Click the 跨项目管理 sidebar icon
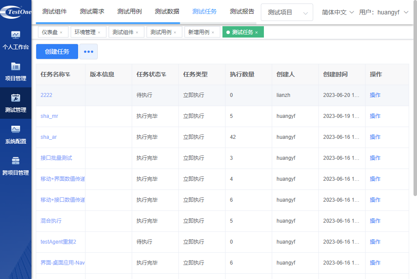The width and height of the screenshot is (417, 279). [x=16, y=161]
